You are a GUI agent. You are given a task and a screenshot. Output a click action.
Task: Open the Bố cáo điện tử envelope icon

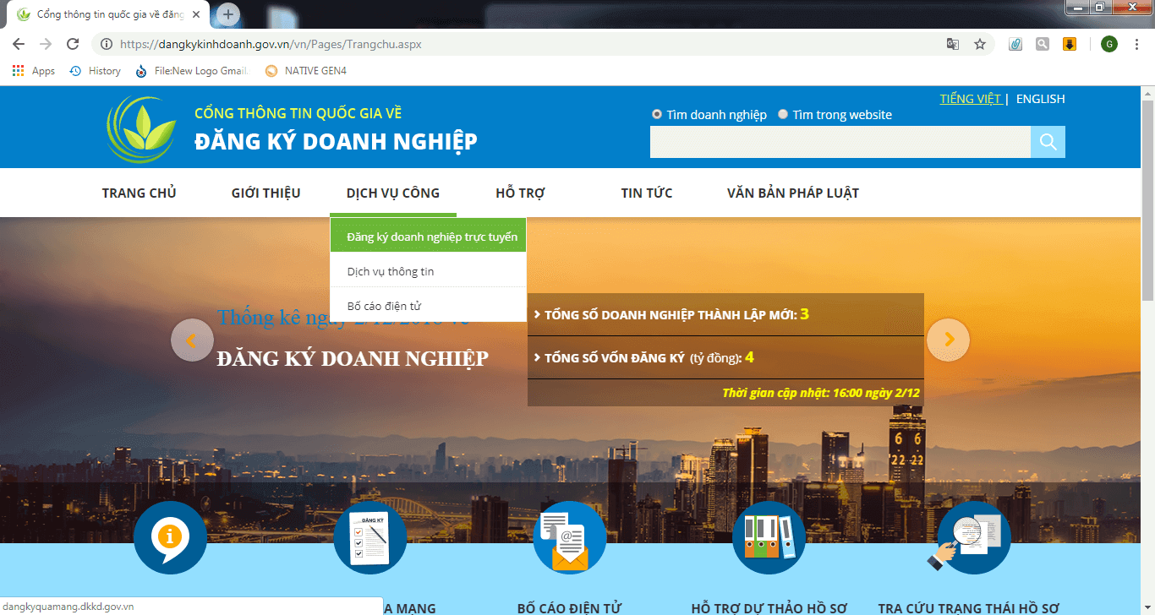(x=569, y=538)
